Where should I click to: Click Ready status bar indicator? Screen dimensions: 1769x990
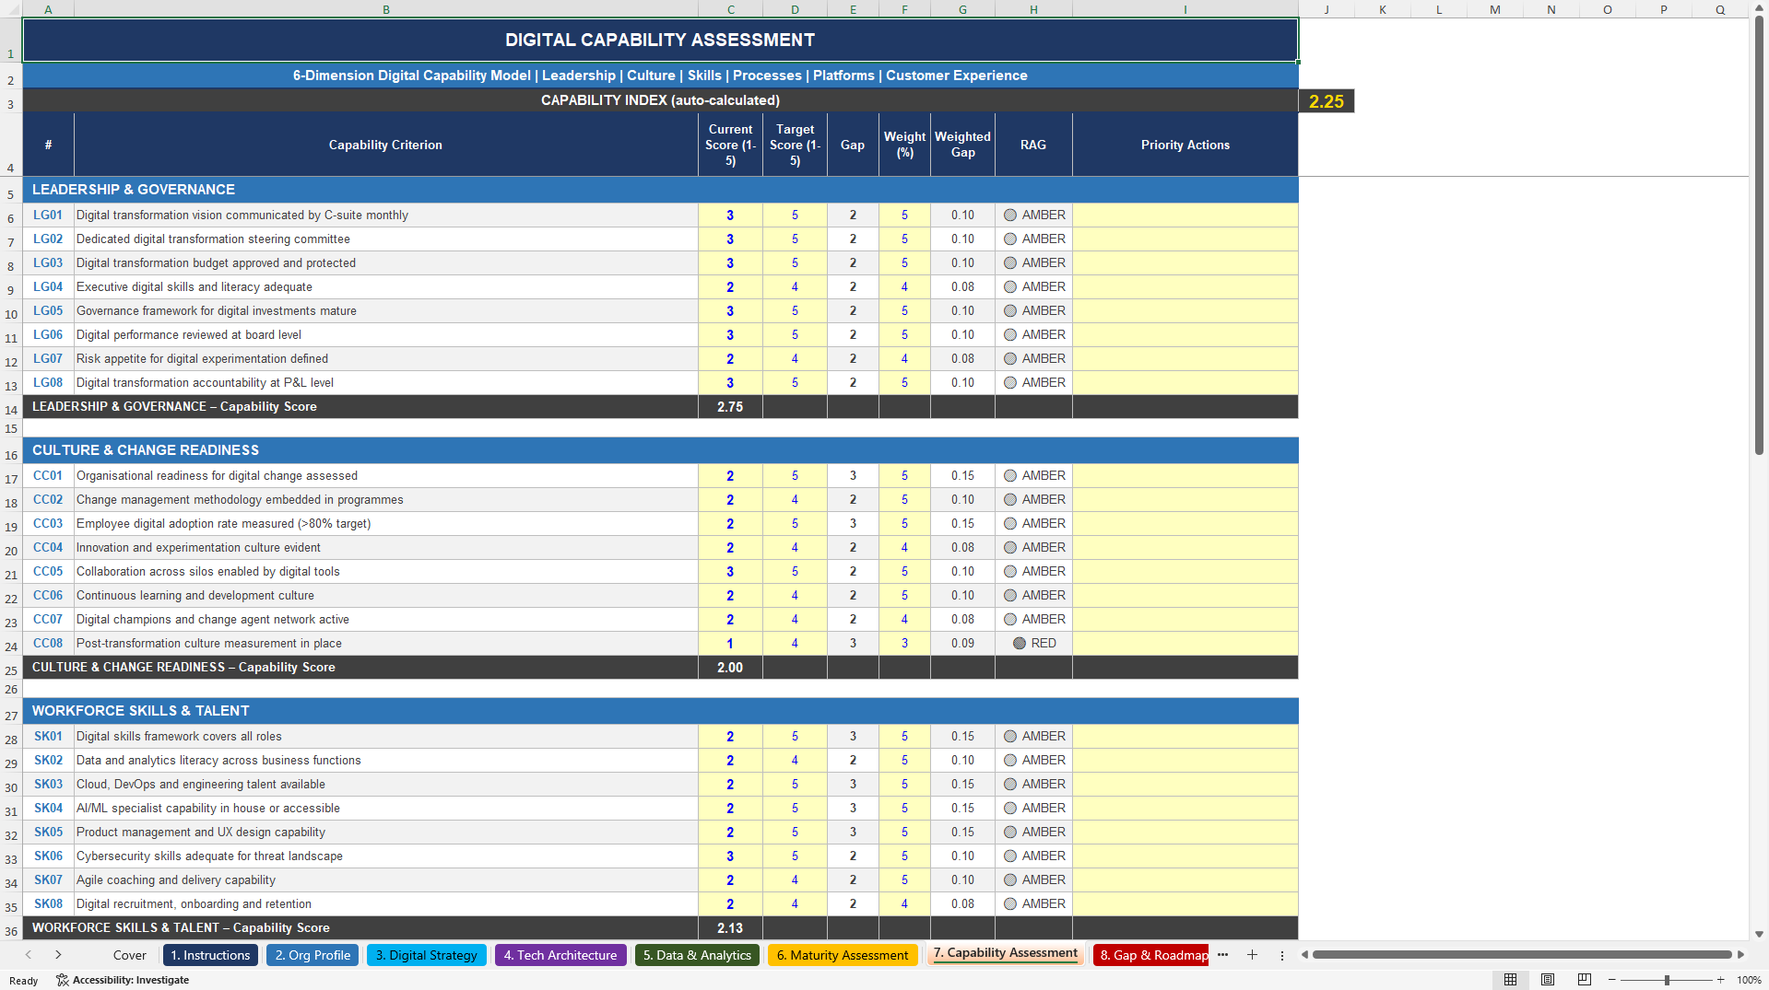(x=24, y=980)
